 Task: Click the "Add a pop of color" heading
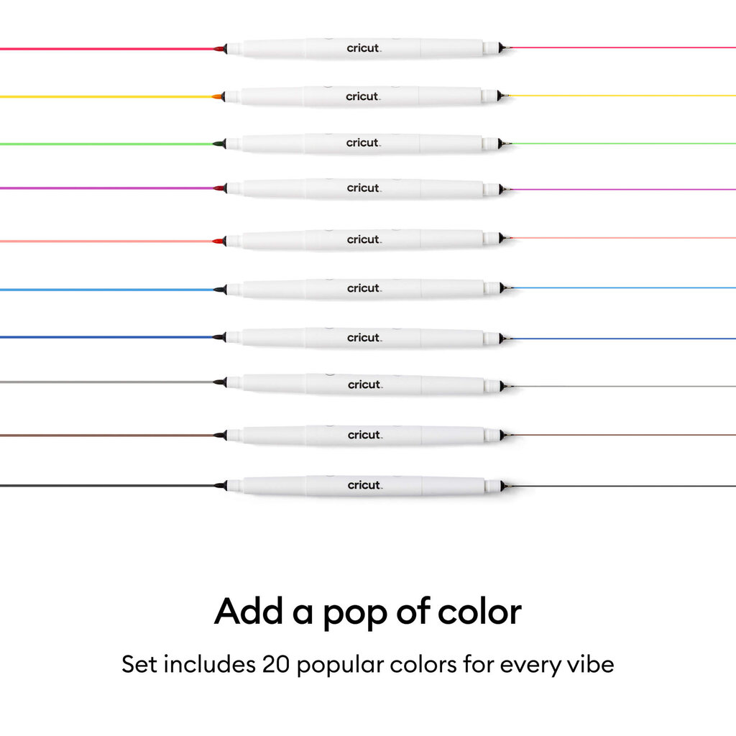(x=367, y=612)
